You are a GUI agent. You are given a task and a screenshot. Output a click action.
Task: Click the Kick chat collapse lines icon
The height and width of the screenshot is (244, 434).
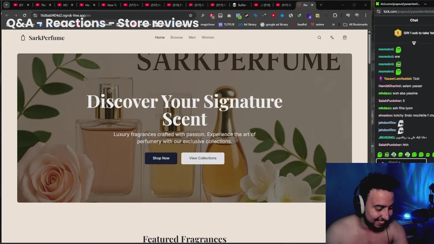pos(414,43)
